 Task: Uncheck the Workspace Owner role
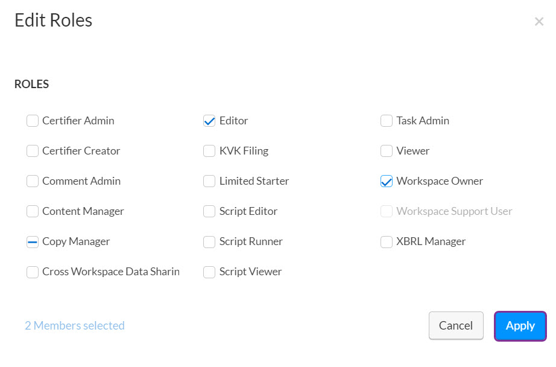(387, 181)
